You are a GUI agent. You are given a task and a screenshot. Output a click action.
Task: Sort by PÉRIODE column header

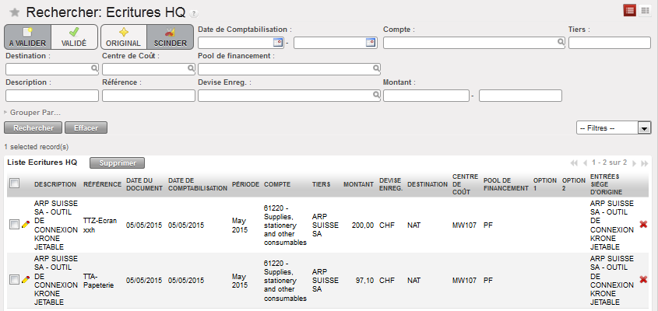click(x=245, y=184)
